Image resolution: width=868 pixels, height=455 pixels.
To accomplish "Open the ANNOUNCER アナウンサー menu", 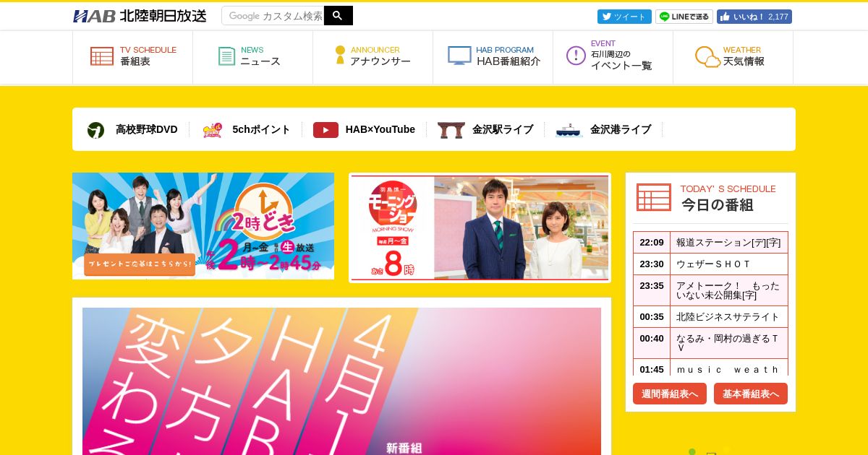I will (x=373, y=57).
